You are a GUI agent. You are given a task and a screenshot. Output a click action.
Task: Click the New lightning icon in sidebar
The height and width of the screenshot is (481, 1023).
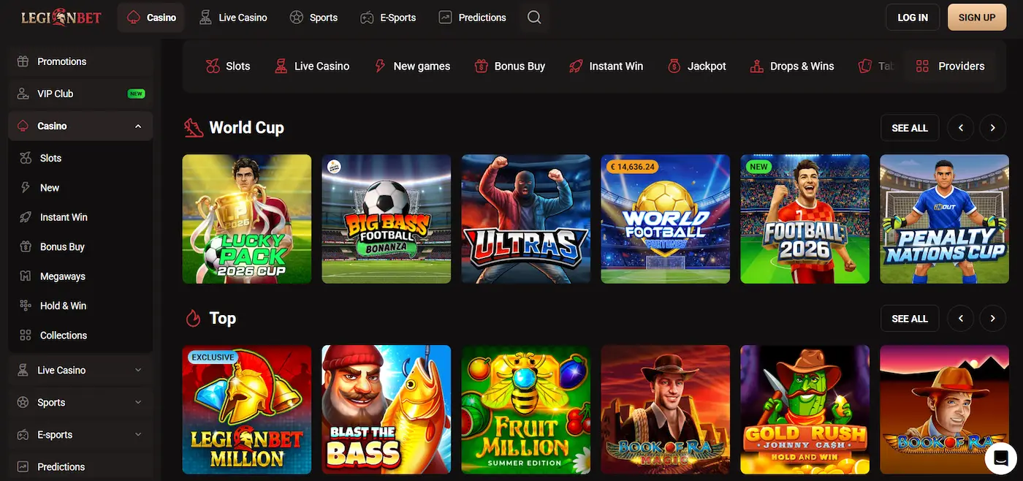point(26,188)
